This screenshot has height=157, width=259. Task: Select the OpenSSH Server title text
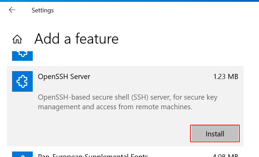point(64,77)
